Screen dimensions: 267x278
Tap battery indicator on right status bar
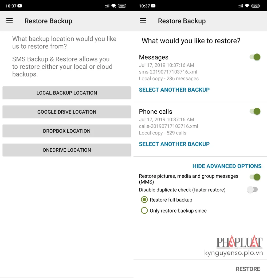coord(256,6)
